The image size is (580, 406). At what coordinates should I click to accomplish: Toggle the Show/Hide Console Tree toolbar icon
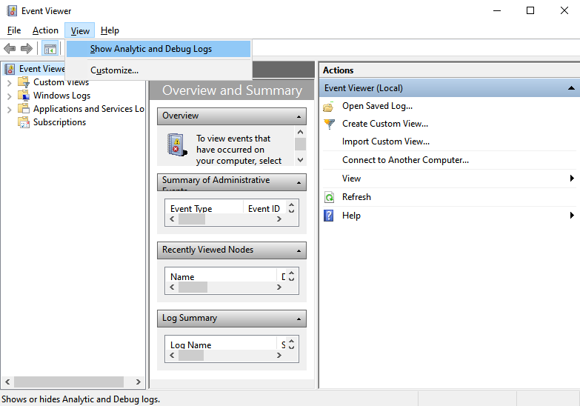click(x=50, y=48)
